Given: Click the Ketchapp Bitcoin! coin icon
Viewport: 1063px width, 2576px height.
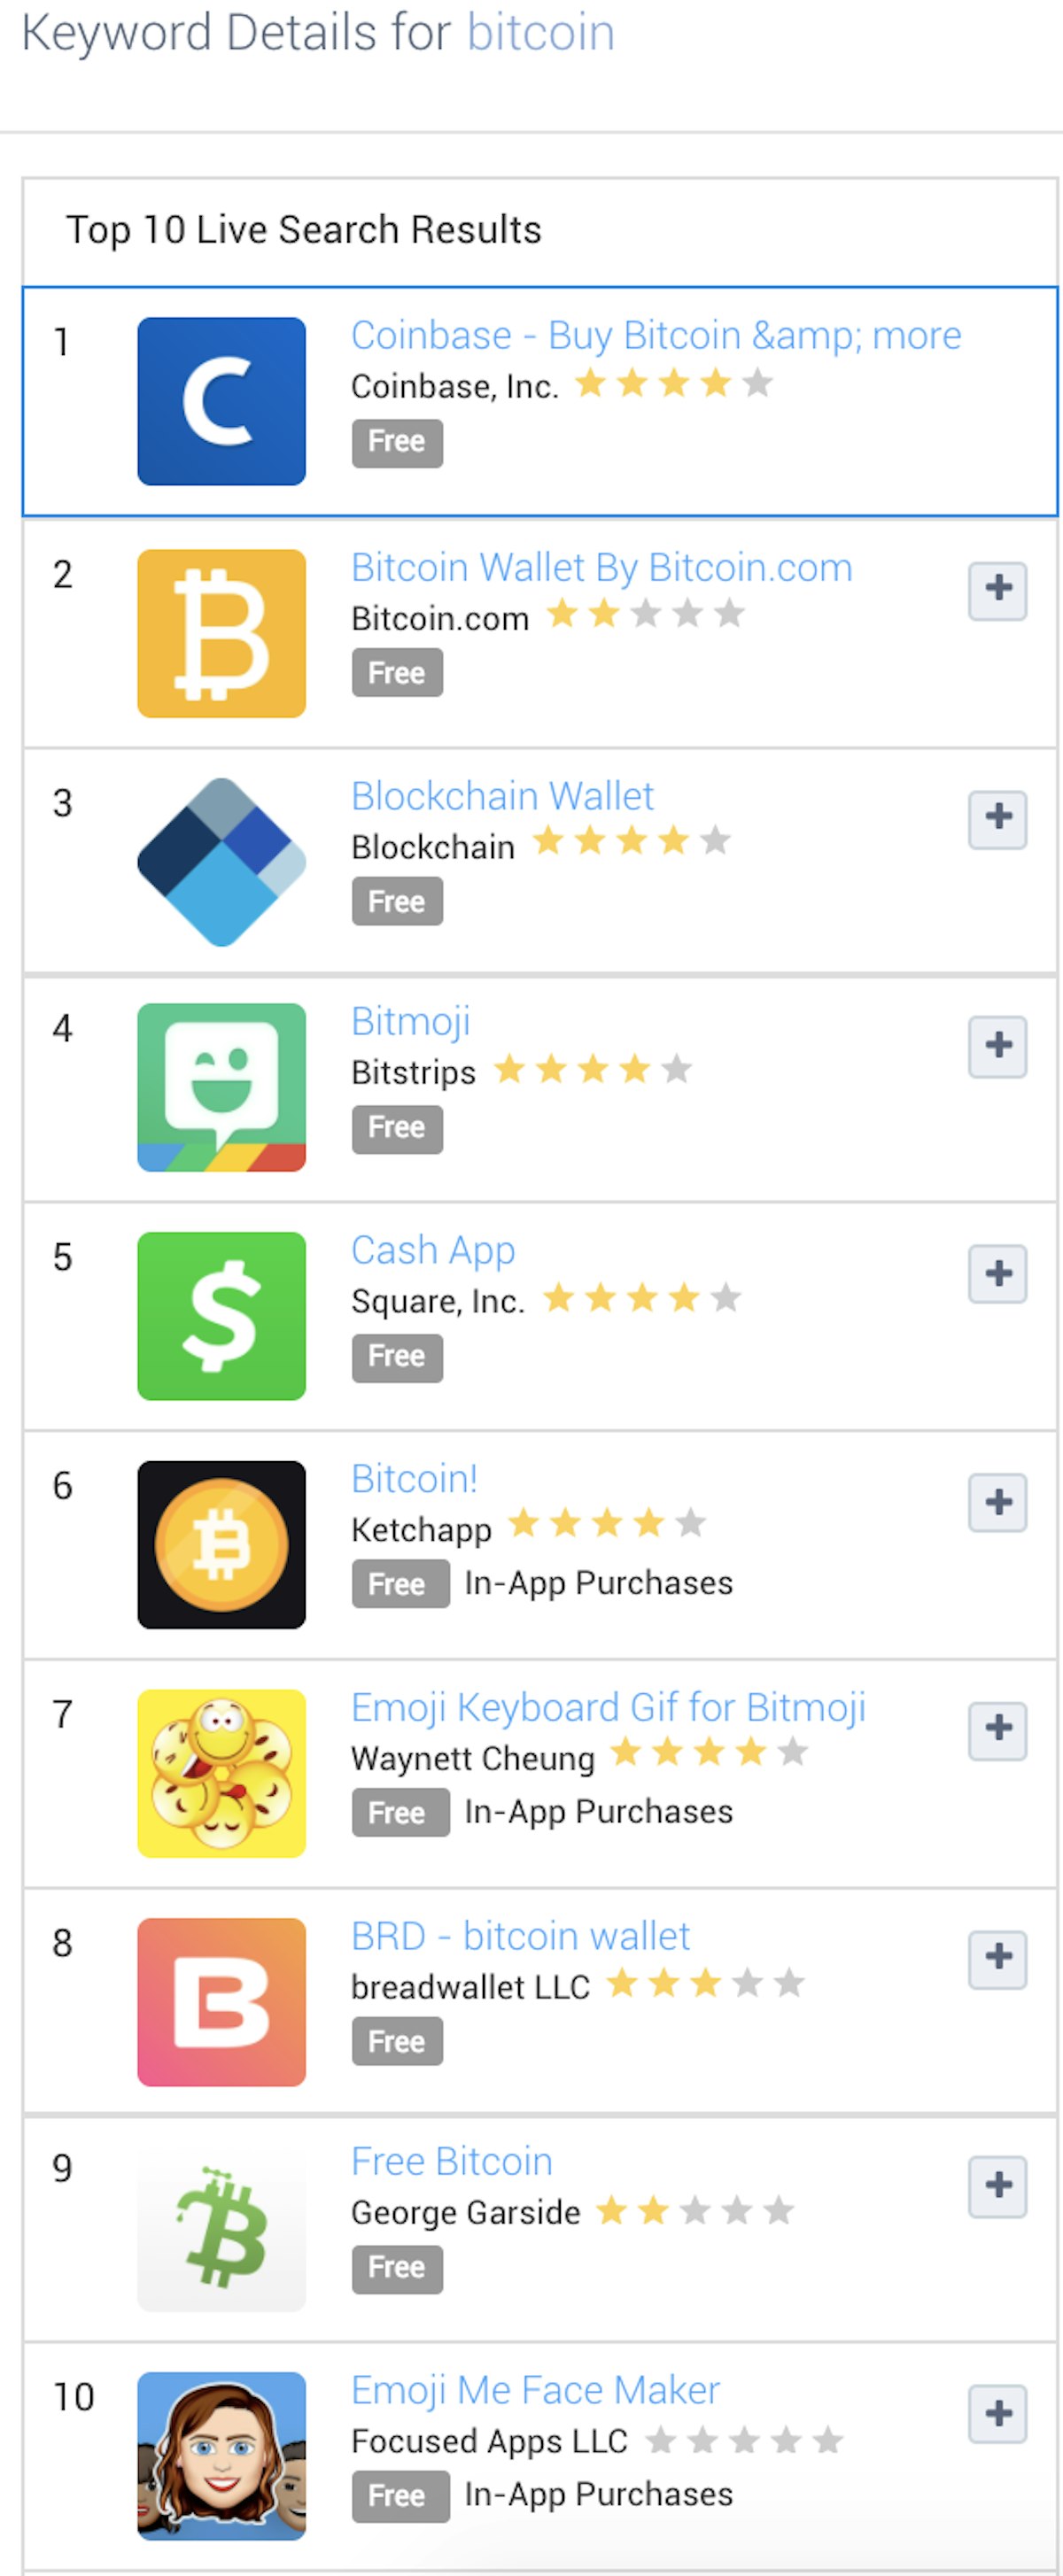Looking at the screenshot, I should (x=221, y=1545).
